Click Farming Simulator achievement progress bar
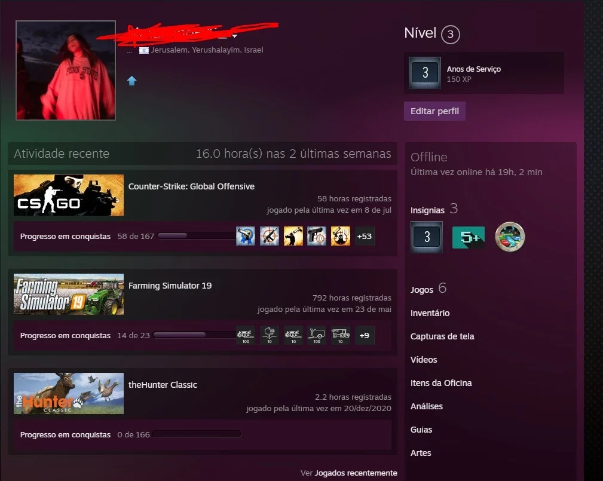The height and width of the screenshot is (481, 603). tap(195, 335)
